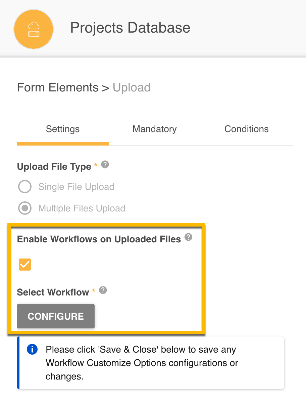Image resolution: width=306 pixels, height=400 pixels.
Task: Click Form Elements in the breadcrumb
Action: 58,87
